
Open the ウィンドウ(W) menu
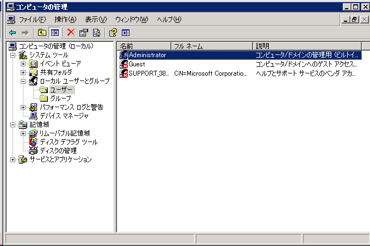pyautogui.click(x=132, y=20)
